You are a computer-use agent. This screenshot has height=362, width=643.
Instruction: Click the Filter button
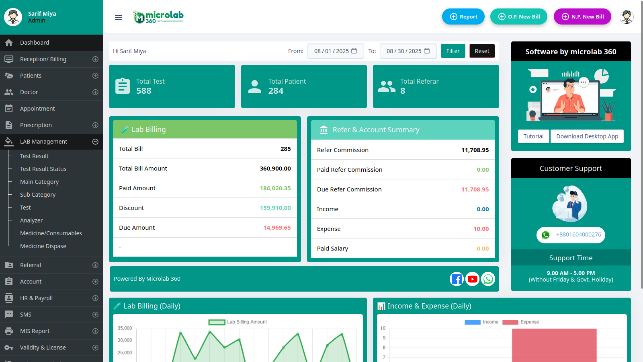click(453, 51)
